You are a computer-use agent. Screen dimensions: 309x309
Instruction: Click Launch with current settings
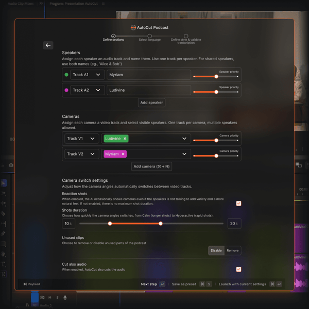tap(242, 284)
